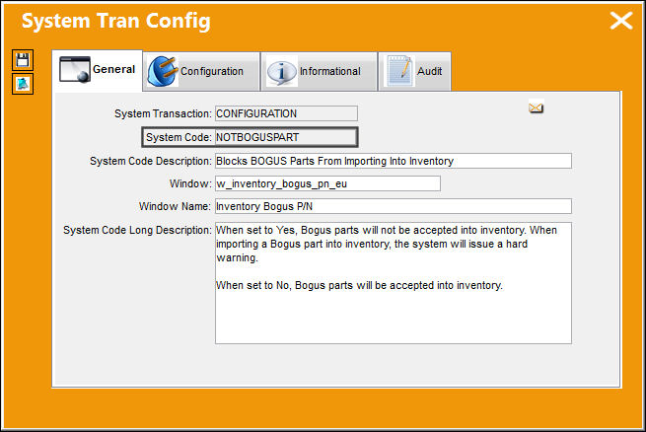Click the Window Name field
Viewport: 646px width, 432px height.
pyautogui.click(x=394, y=206)
